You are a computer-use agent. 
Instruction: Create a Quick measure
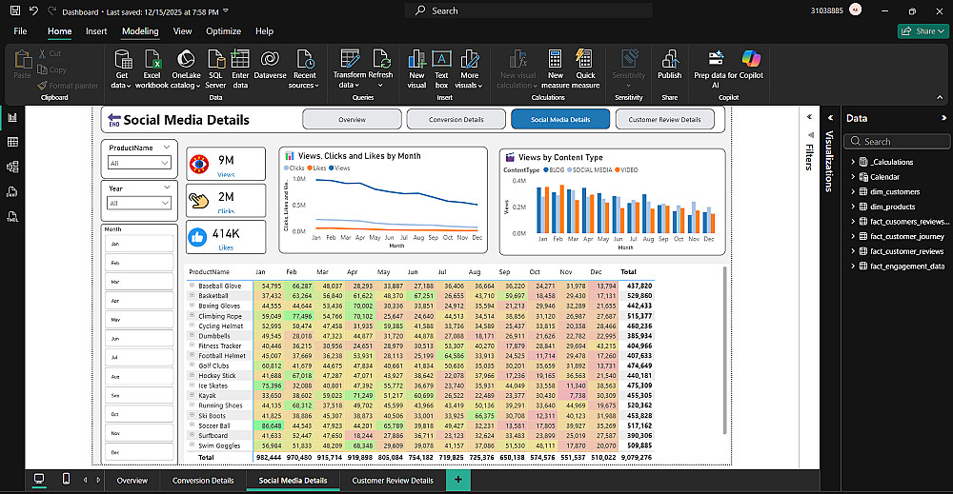pos(585,59)
